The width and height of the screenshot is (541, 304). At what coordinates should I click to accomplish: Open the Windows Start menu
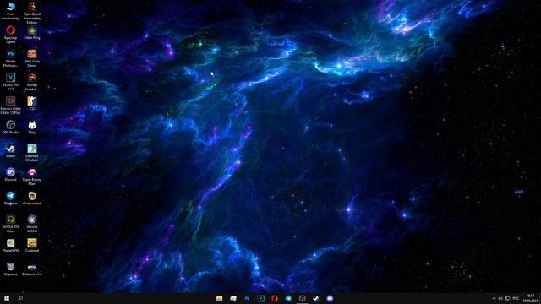pyautogui.click(x=7, y=298)
